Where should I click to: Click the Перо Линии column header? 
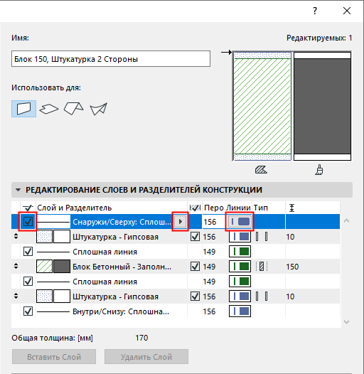(x=227, y=208)
